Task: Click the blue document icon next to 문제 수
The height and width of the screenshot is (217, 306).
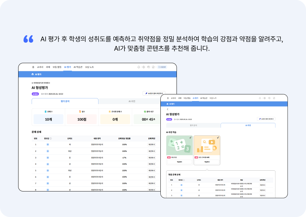Action: pyautogui.click(x=46, y=112)
